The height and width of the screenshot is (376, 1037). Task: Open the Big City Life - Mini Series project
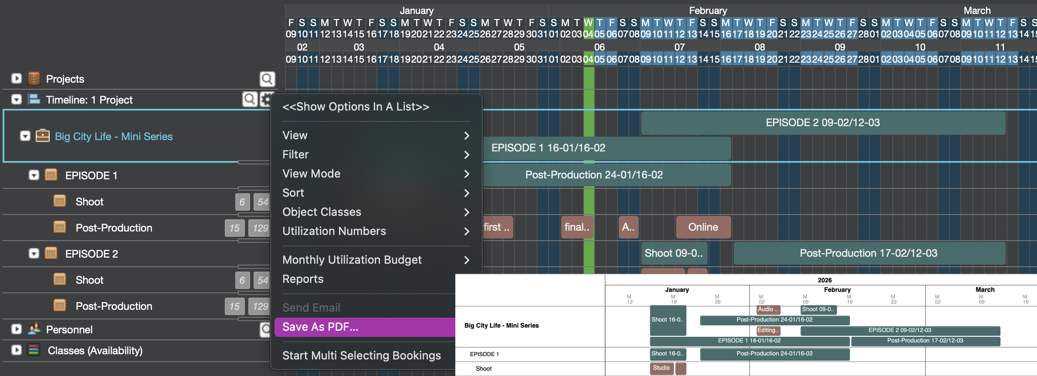pos(114,136)
